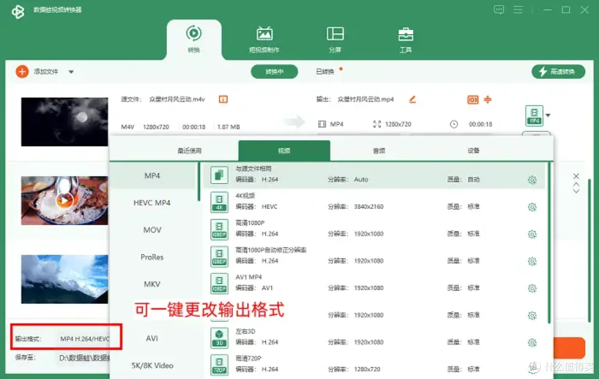Image resolution: width=599 pixels, height=379 pixels.
Task: Choose the same-as-source preset icon
Action: coord(219,175)
